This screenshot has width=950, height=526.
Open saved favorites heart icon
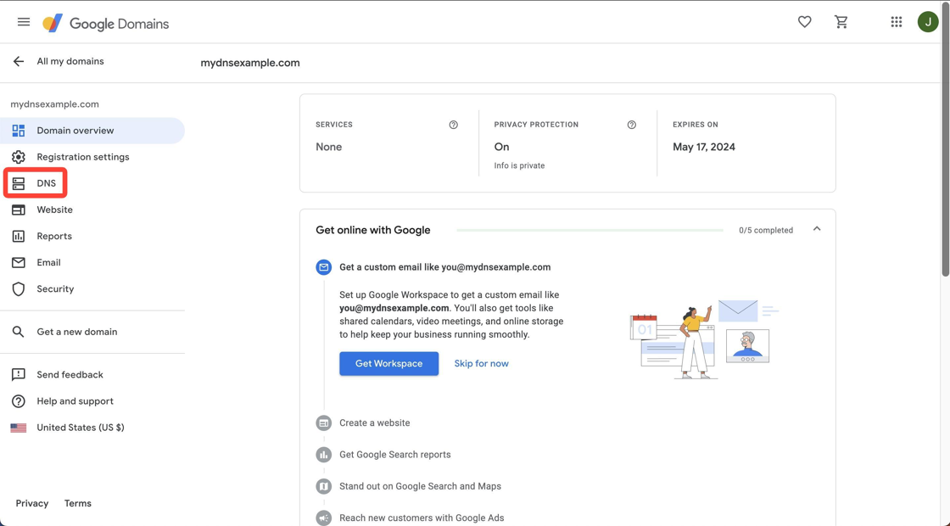click(805, 22)
